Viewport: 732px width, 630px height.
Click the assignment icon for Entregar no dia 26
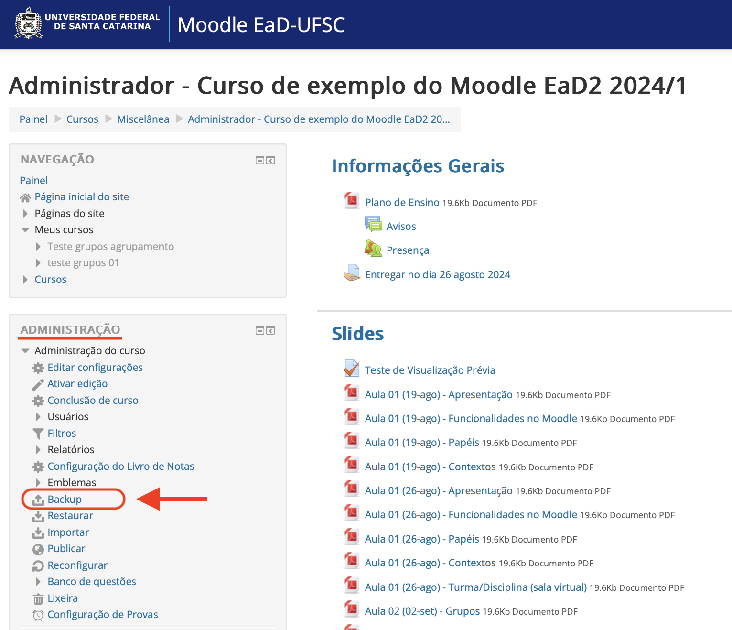pos(352,272)
